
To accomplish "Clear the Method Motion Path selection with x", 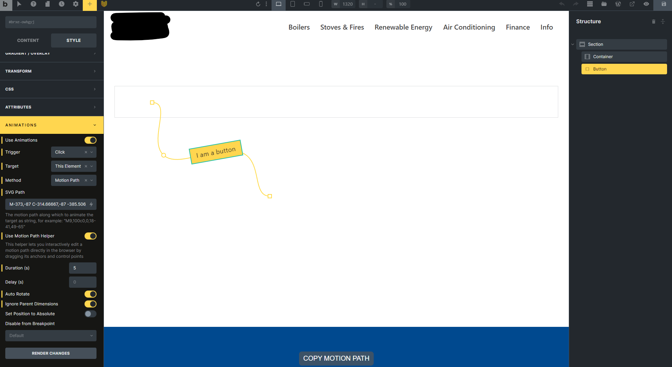I will (x=86, y=180).
